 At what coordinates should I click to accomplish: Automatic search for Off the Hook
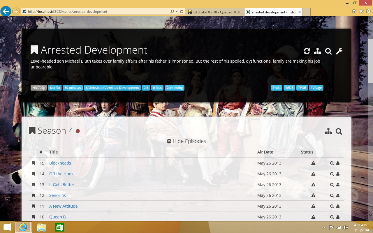332,174
